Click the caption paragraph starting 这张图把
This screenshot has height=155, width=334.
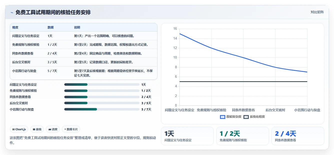click(x=83, y=140)
